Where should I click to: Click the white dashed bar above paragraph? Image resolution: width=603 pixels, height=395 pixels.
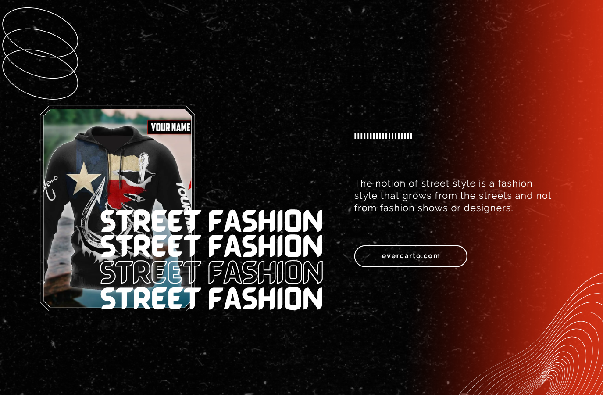click(x=383, y=136)
